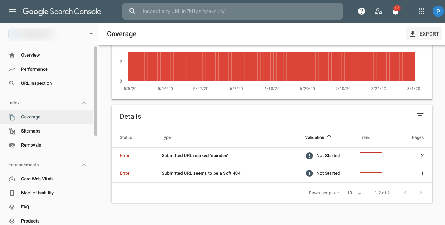Click the Sitemaps tree icon
Image resolution: width=445 pixels, height=225 pixels.
pos(12,131)
